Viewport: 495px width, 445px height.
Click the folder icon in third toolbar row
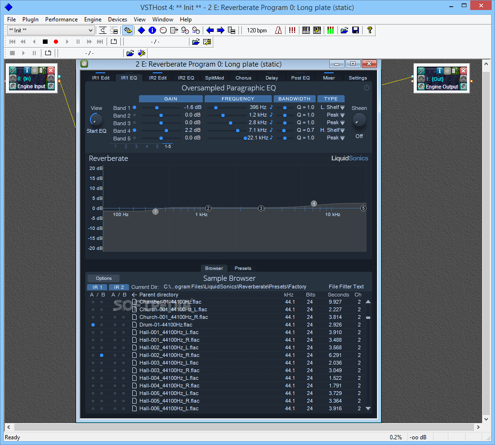130,53
